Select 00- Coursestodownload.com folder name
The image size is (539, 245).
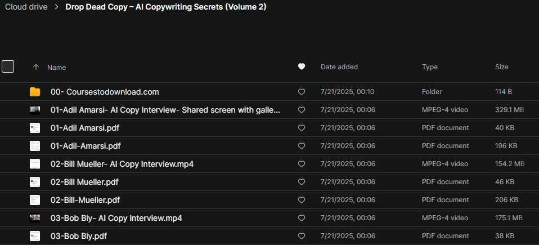tap(105, 92)
